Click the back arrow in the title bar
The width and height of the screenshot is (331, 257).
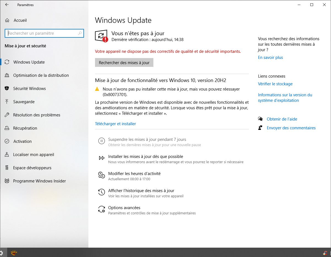pyautogui.click(x=7, y=5)
